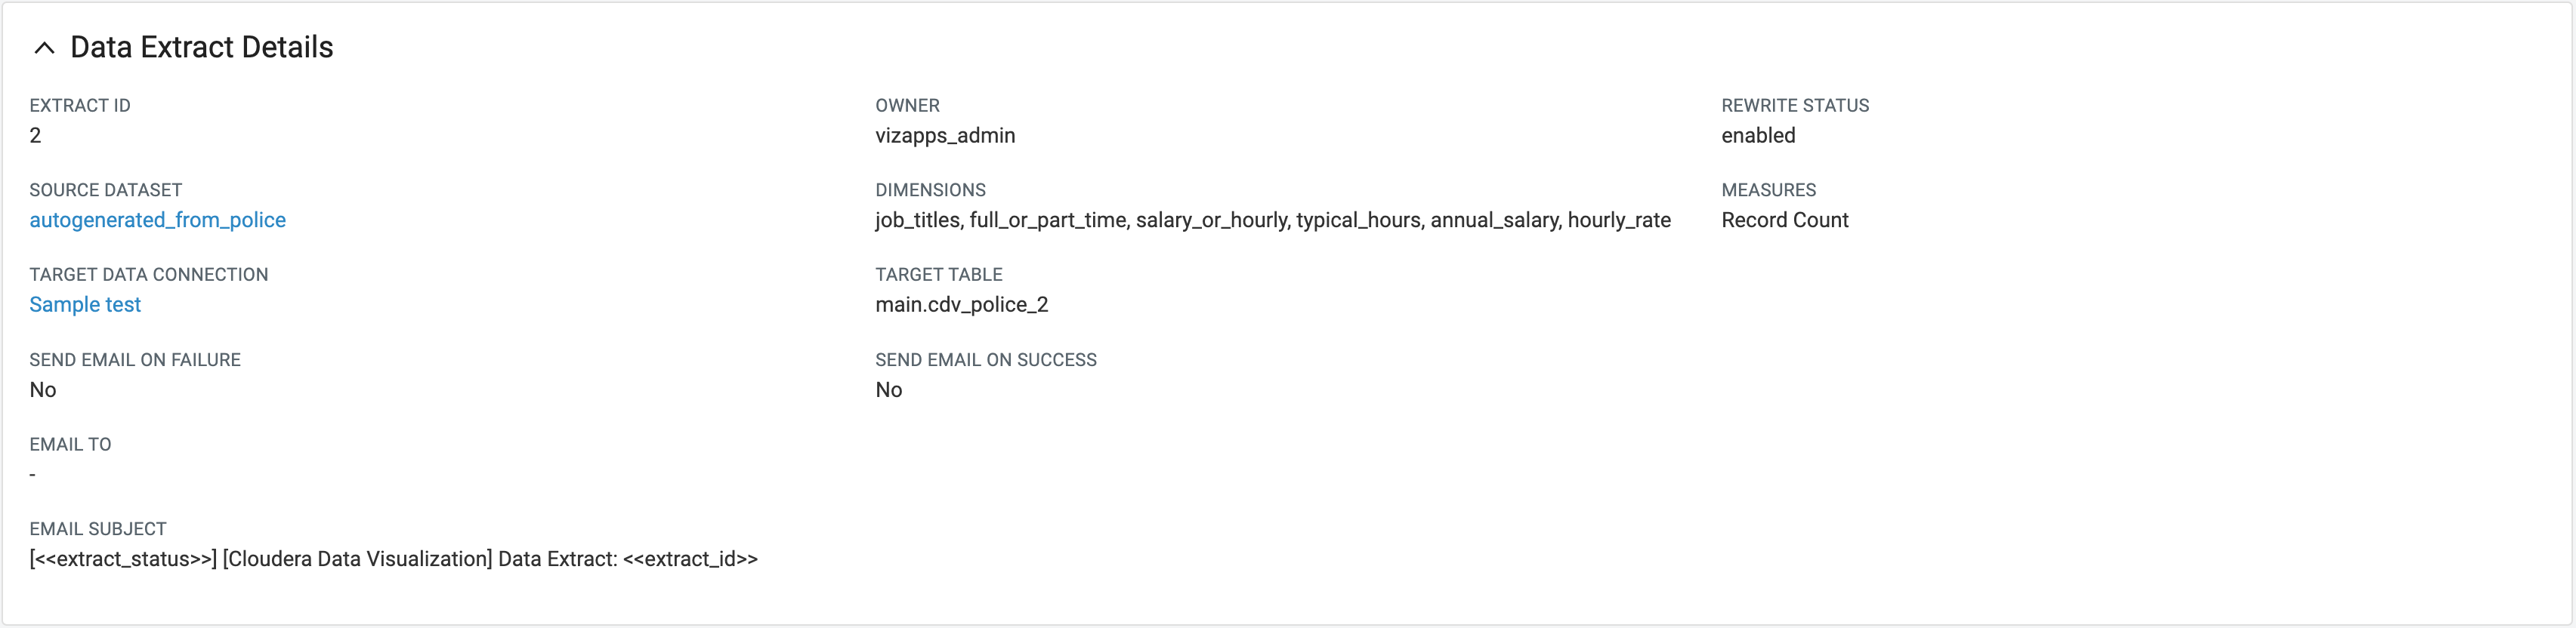Screen dimensions: 2576x628
Task: Collapse the Data Extract Details chevron
Action: (x=44, y=48)
